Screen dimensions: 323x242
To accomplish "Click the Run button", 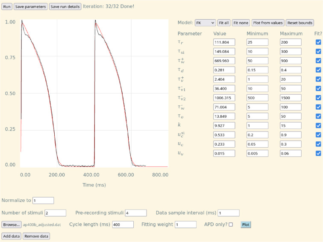I will pyautogui.click(x=7, y=7).
